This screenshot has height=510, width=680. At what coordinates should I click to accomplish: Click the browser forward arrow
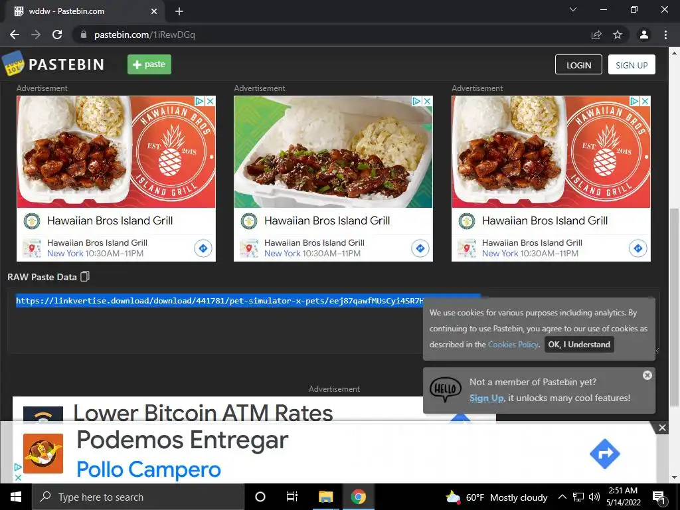point(36,35)
